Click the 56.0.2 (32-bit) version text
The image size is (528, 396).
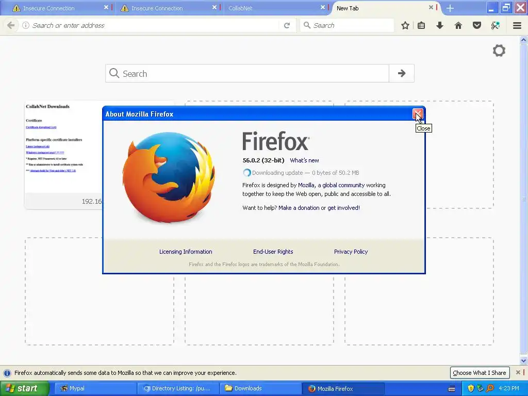263,160
